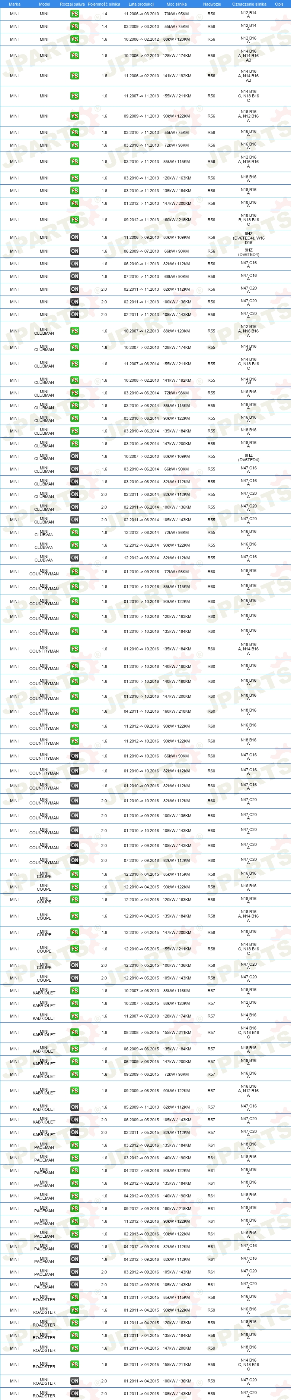This screenshot has width=291, height=1400.
Task: Click the Lata produkcji column header
Action: [141, 4]
